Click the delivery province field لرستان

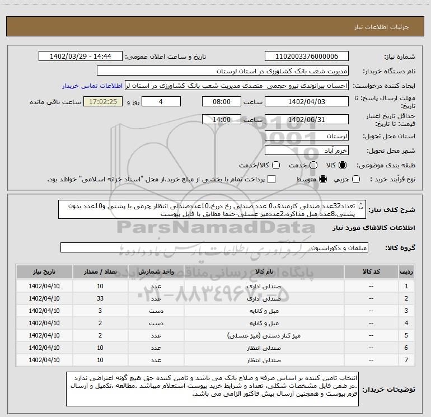307,136
